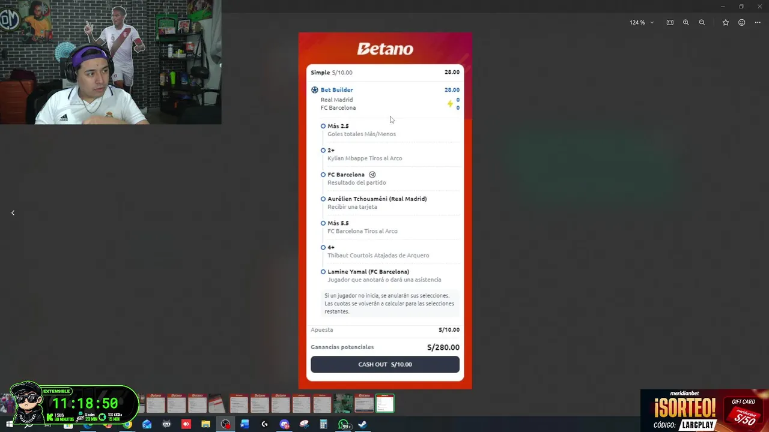Image resolution: width=769 pixels, height=432 pixels.
Task: Open the highlighted current filmstrip thumbnail
Action: pos(385,403)
